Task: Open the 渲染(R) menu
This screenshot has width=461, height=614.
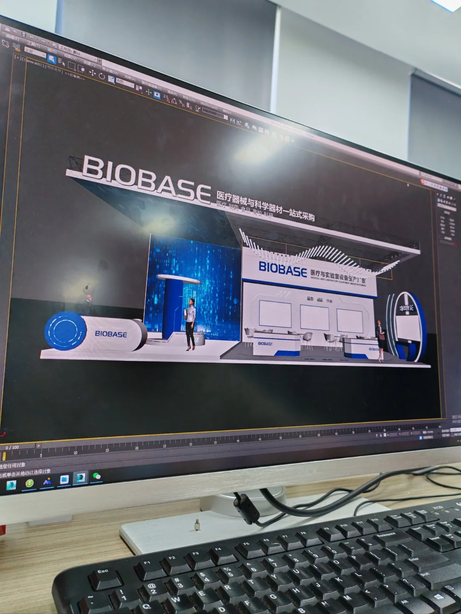Action: point(172,93)
